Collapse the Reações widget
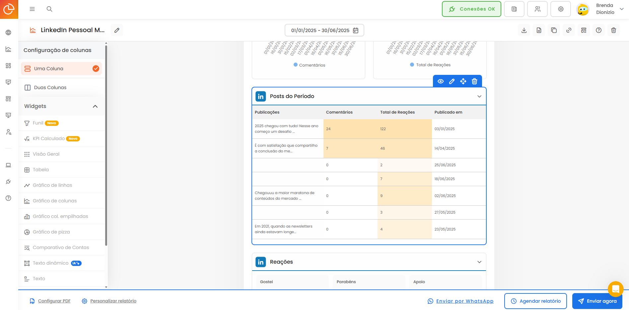 click(479, 262)
